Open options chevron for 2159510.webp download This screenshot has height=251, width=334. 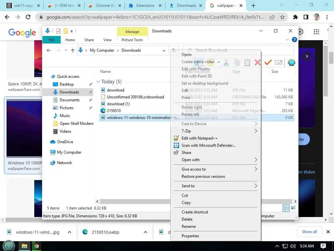[x=145, y=232]
